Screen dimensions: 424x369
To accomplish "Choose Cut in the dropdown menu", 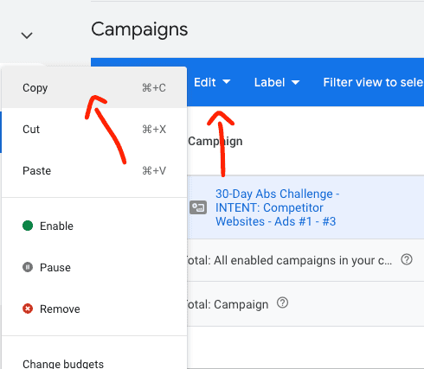I will [x=94, y=129].
